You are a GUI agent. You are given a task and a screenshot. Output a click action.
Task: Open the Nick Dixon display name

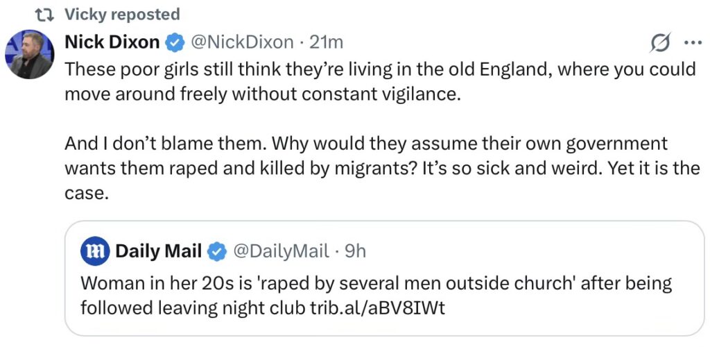pyautogui.click(x=112, y=42)
